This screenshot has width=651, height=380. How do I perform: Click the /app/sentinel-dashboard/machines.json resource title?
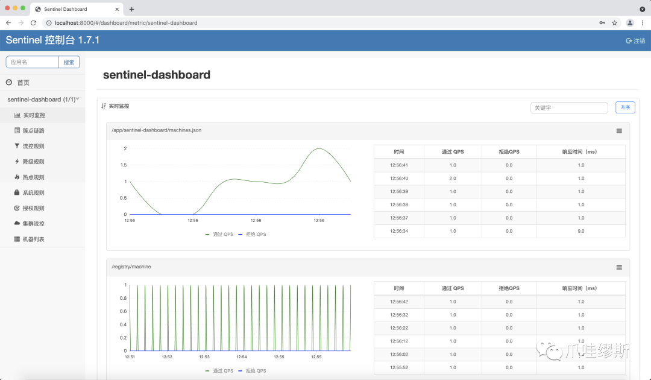point(157,130)
